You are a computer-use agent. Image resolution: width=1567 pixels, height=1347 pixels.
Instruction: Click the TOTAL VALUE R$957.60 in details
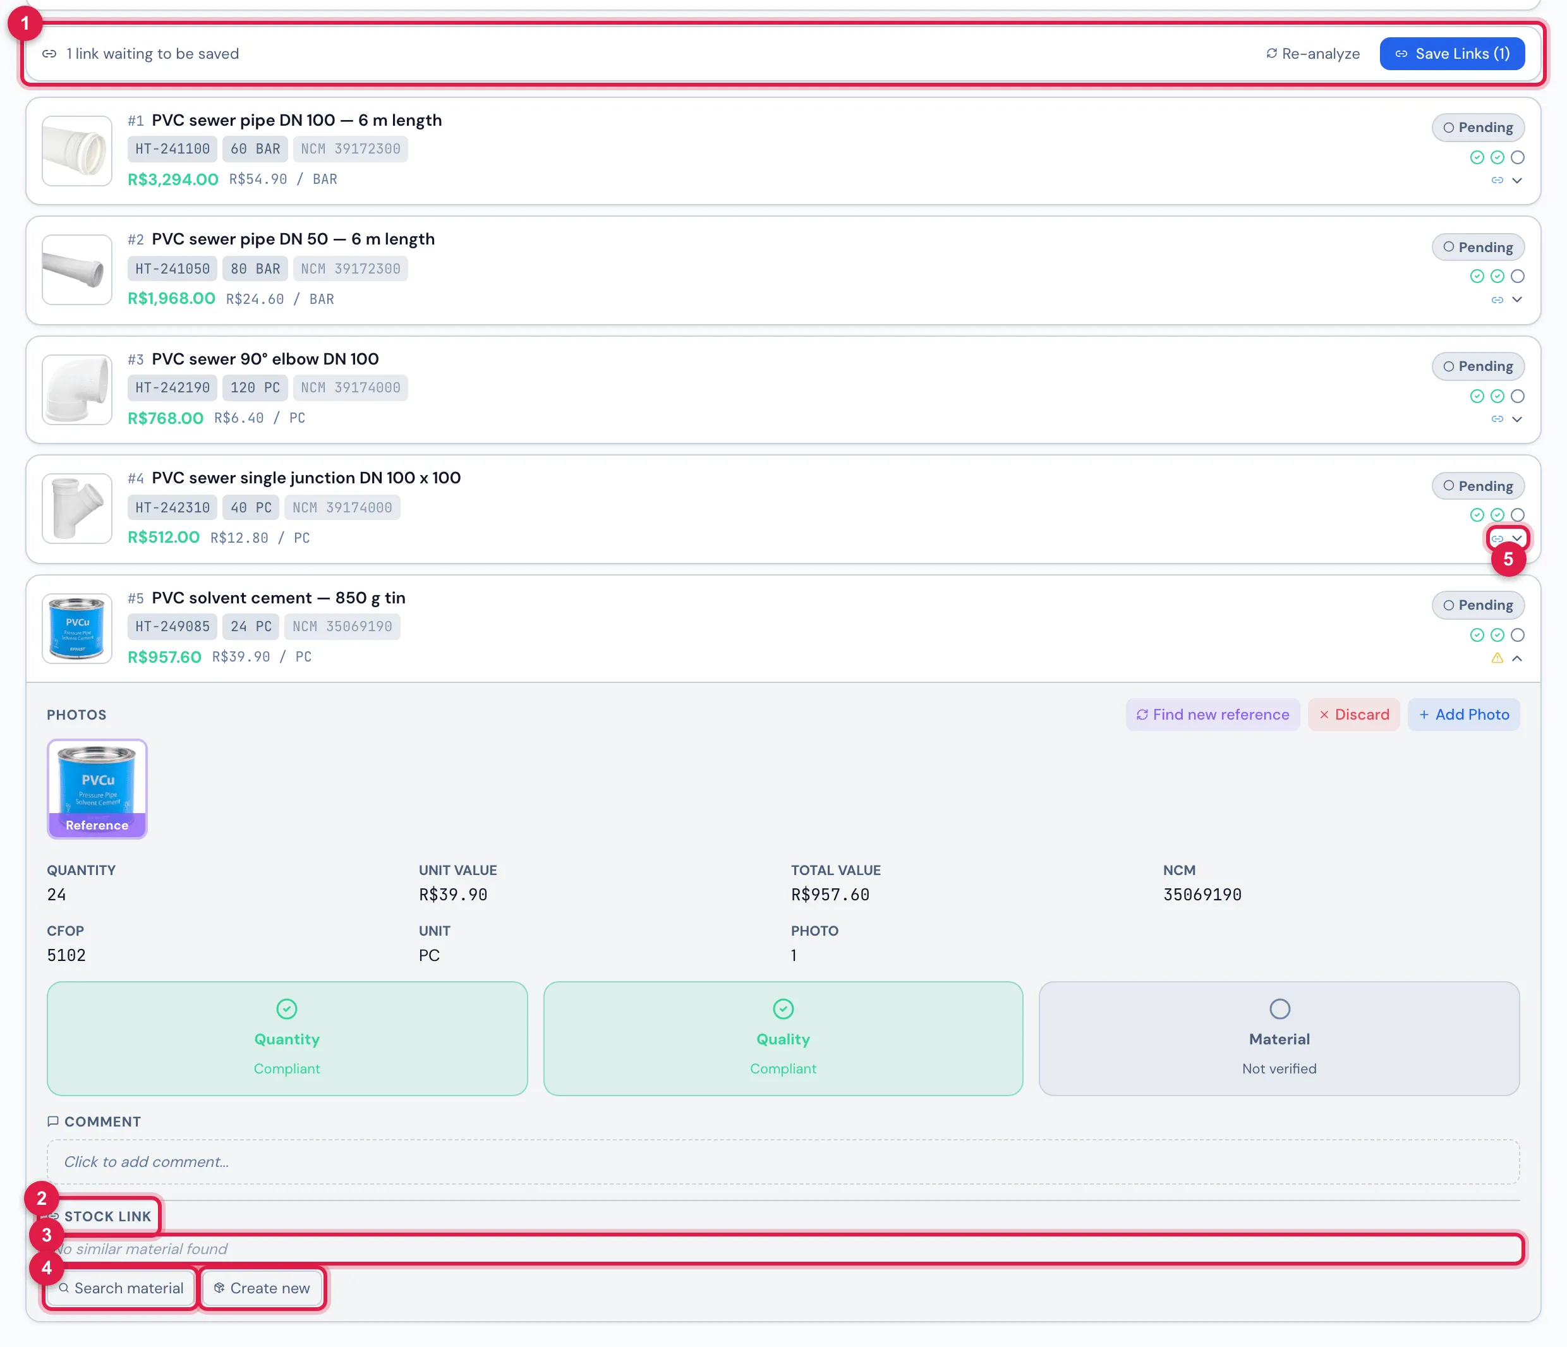[830, 895]
